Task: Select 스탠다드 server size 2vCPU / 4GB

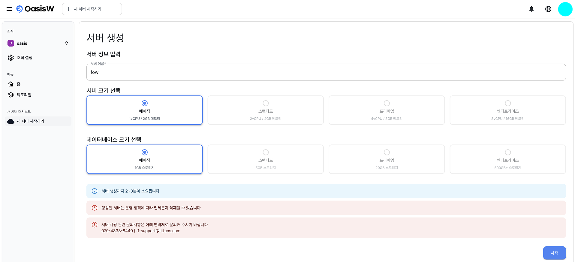Action: (x=265, y=110)
